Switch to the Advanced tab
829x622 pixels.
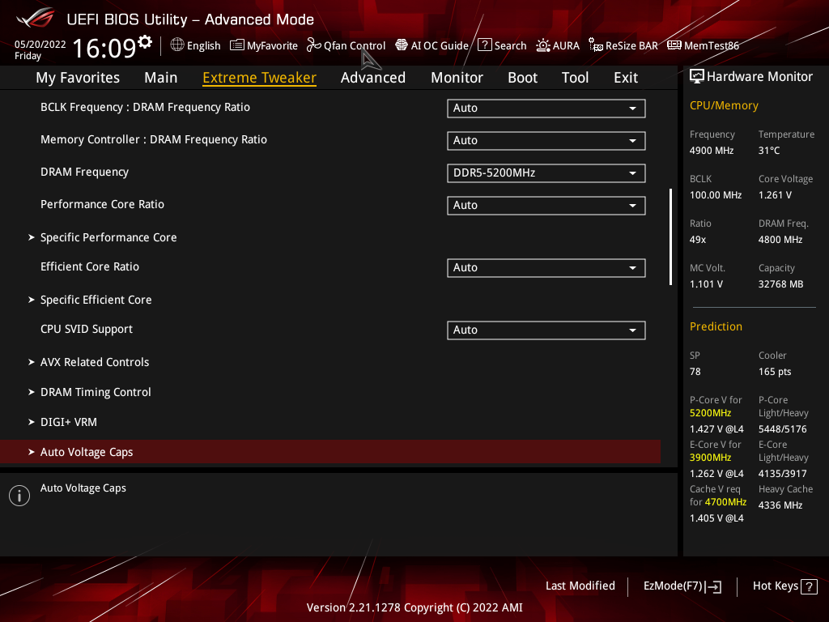point(373,78)
